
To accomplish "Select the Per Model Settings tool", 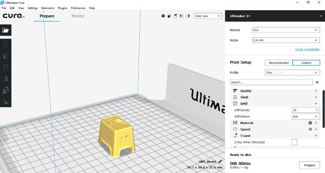I will point(6,90).
